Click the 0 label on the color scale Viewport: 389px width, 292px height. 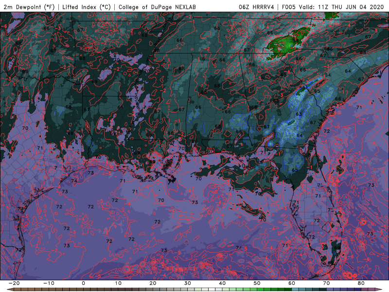coord(83,283)
